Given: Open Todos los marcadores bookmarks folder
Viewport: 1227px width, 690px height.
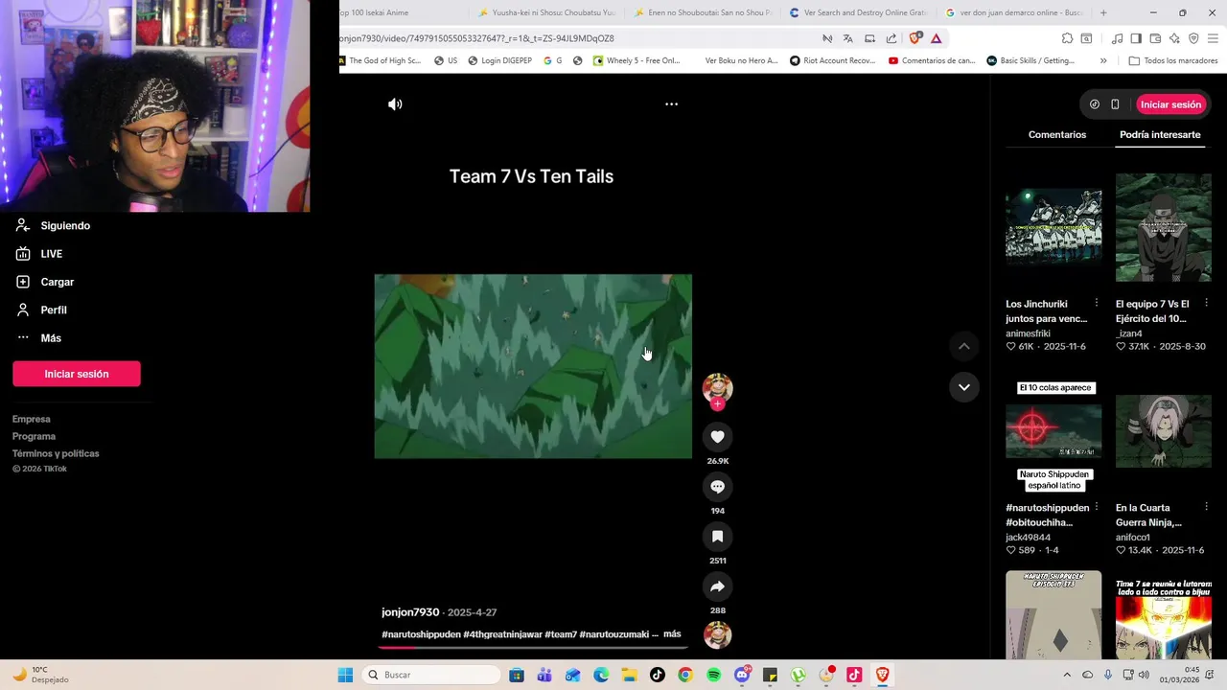Looking at the screenshot, I should pos(1173,60).
